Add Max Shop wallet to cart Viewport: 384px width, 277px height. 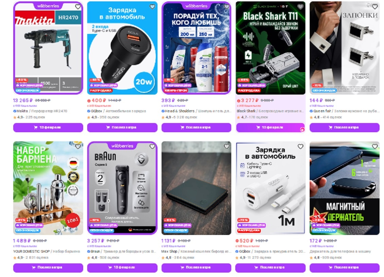196,268
